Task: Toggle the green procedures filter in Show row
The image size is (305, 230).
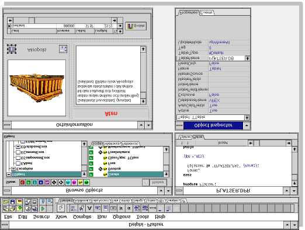Action: [29, 182]
